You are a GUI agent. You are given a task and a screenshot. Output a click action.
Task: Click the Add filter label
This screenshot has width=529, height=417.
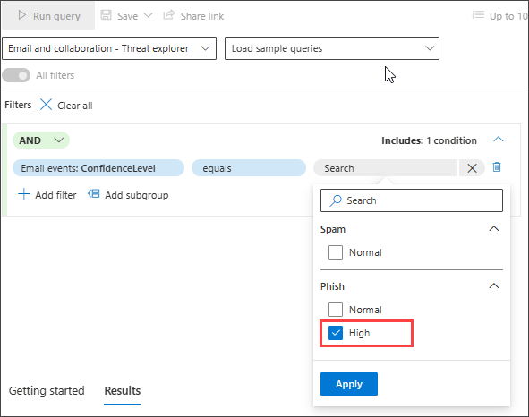(x=55, y=195)
